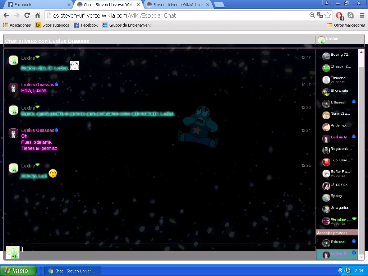Click the translate page icon

(x=320, y=15)
